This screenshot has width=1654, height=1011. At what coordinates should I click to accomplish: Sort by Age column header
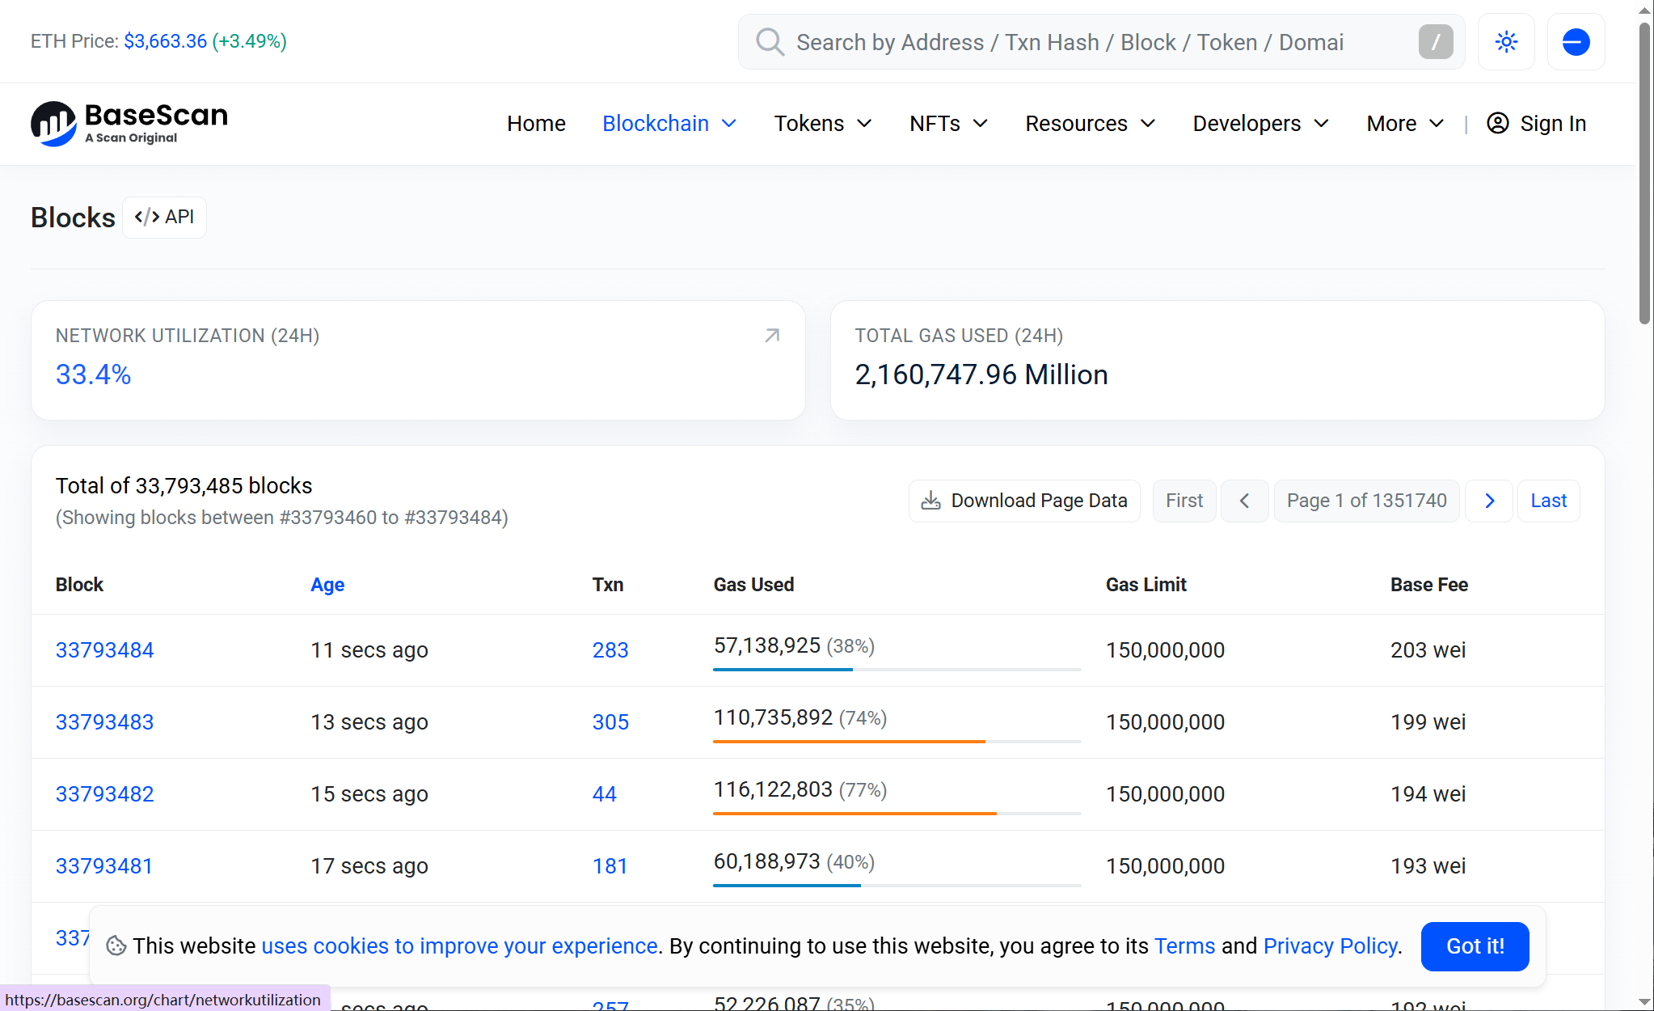[x=327, y=585]
